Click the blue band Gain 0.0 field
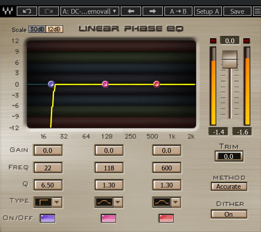The image size is (261, 232). pyautogui.click(x=48, y=150)
